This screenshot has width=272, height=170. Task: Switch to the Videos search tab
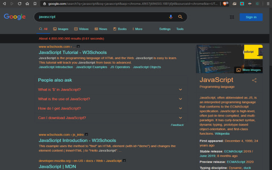tap(81, 29)
